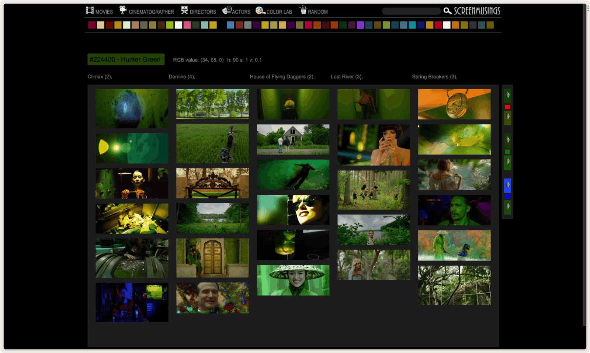
Task: Open Color Lab using the palette icon
Action: coord(260,11)
